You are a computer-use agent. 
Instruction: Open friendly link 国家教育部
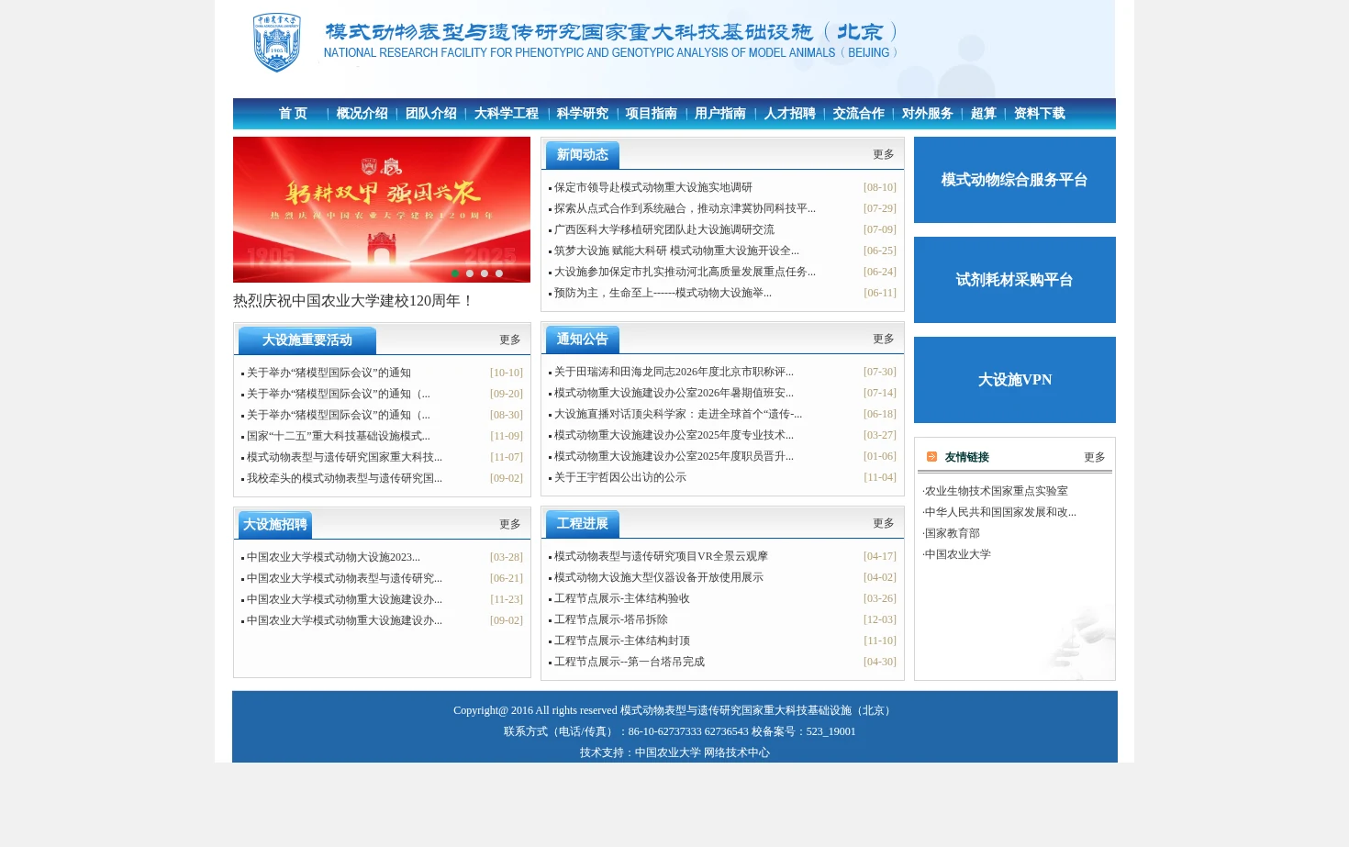click(952, 533)
